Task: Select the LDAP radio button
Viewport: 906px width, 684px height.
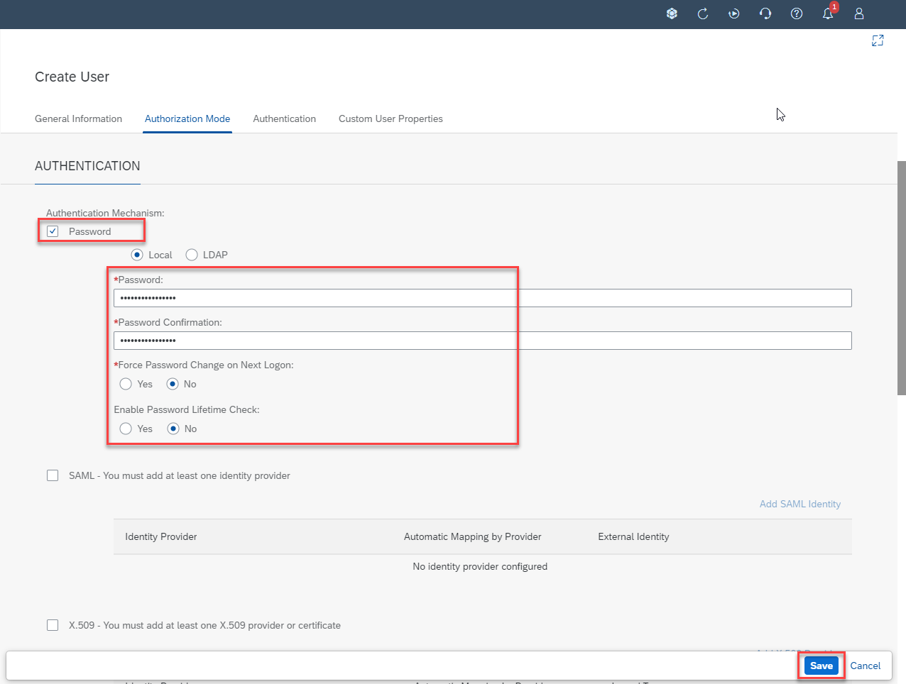Action: [x=192, y=255]
